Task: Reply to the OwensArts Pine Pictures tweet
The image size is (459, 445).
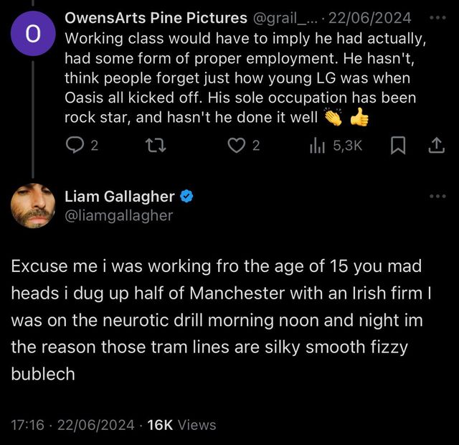Action: pyautogui.click(x=75, y=146)
